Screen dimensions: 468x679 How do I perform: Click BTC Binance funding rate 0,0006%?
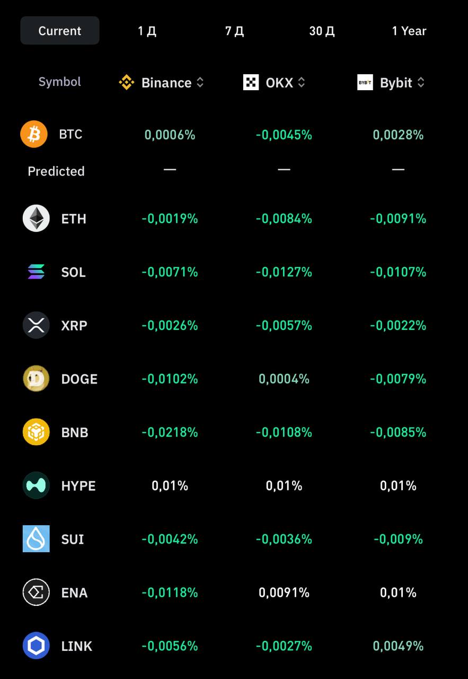pyautogui.click(x=170, y=135)
